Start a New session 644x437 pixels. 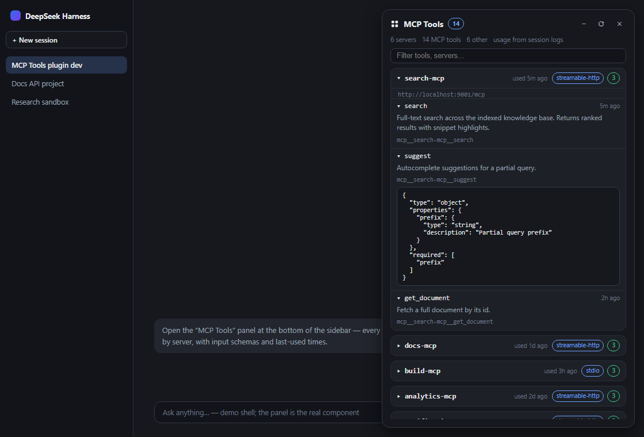66,40
